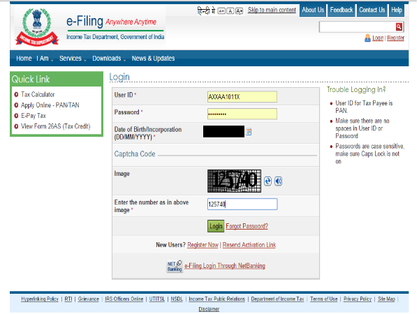Expand the Downloads menu
Screen dimensions: 419x314
[x=108, y=59]
